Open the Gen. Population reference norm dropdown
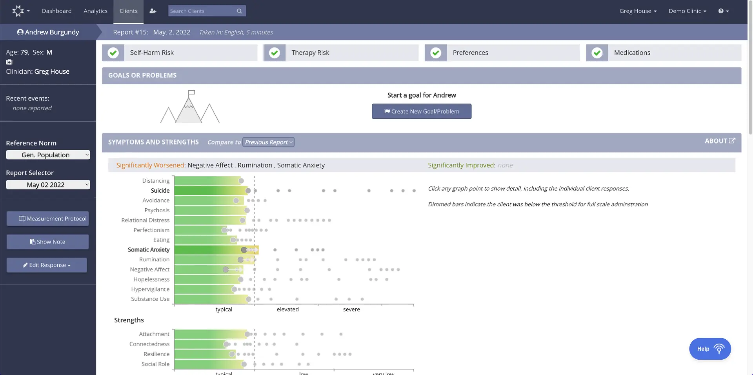 click(48, 155)
